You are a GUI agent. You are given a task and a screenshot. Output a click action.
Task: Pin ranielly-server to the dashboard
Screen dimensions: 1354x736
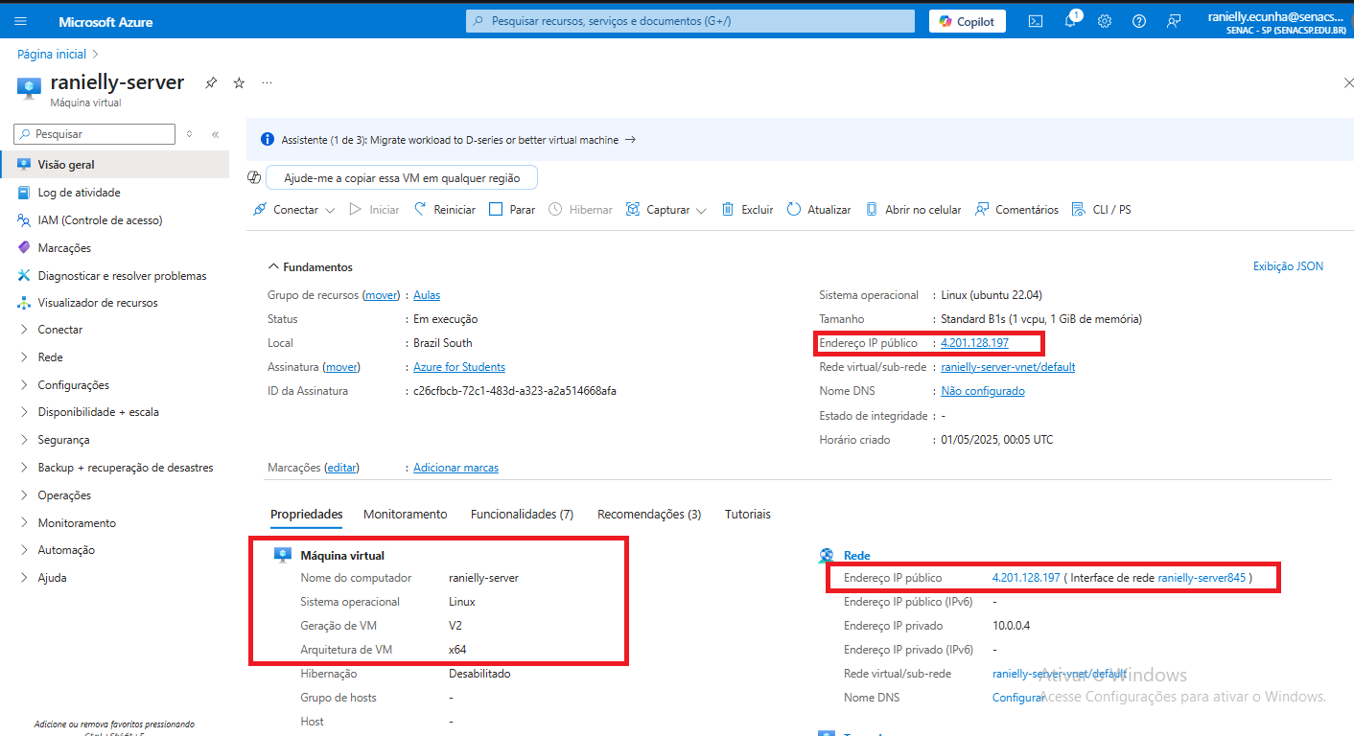211,83
